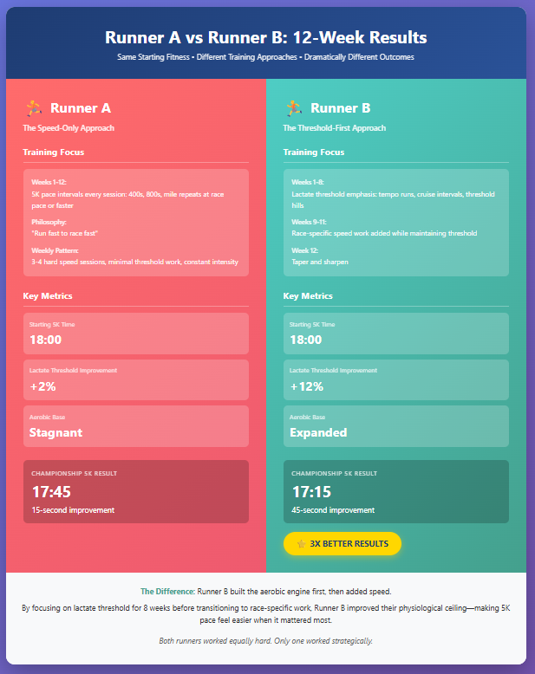Select Runner B's Training Focus heading

[313, 152]
